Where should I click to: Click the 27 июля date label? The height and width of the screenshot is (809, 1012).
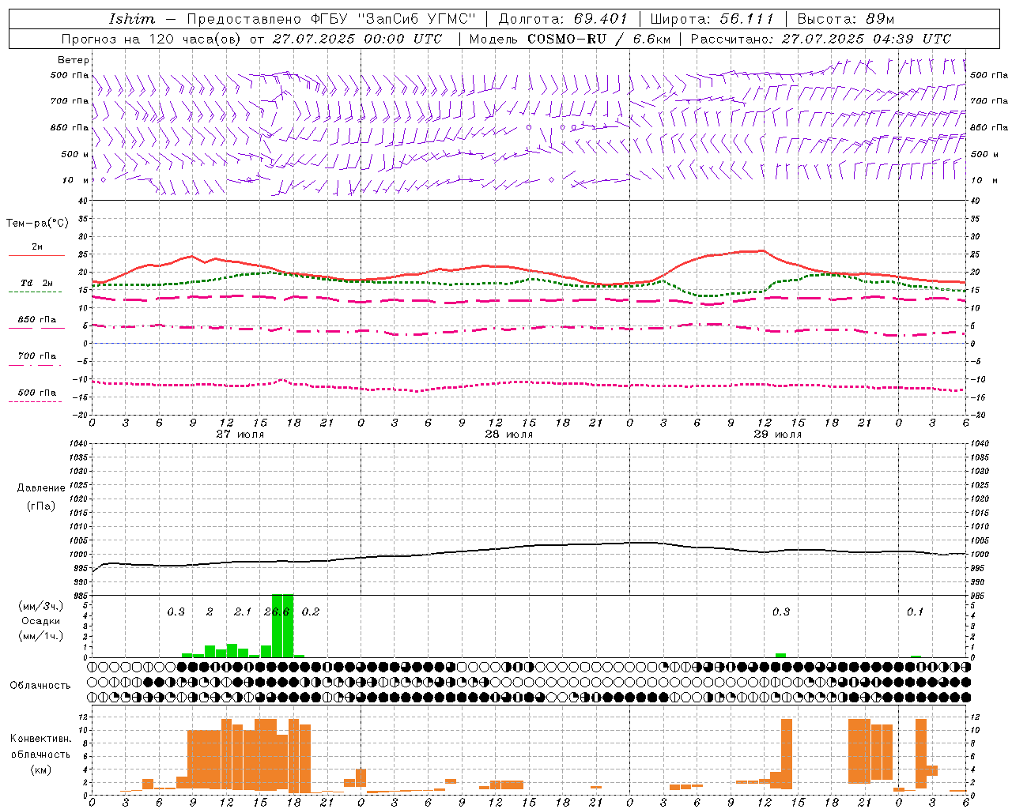click(x=240, y=435)
